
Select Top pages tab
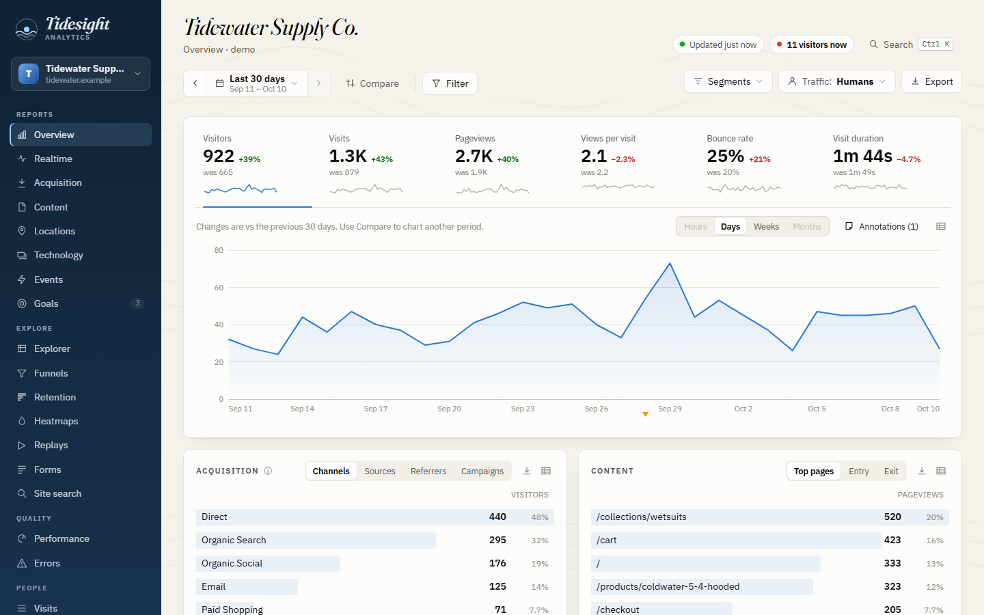coord(814,471)
